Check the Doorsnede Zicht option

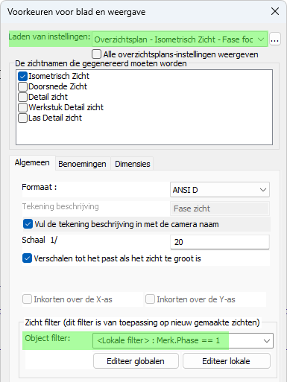pyautogui.click(x=22, y=86)
